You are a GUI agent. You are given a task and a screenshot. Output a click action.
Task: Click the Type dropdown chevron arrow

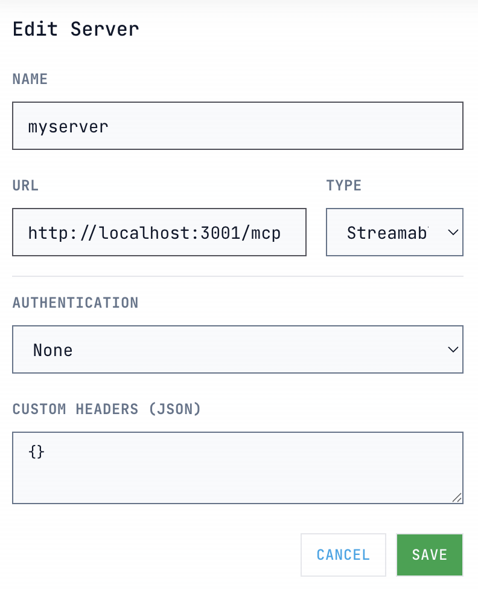(x=453, y=233)
